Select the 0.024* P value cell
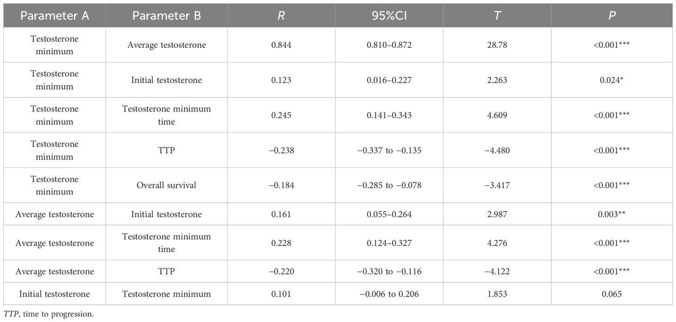Viewport: 676px width, 322px height. [x=612, y=80]
